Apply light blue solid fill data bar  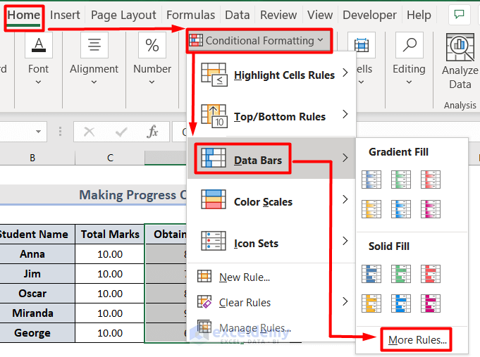401,303
